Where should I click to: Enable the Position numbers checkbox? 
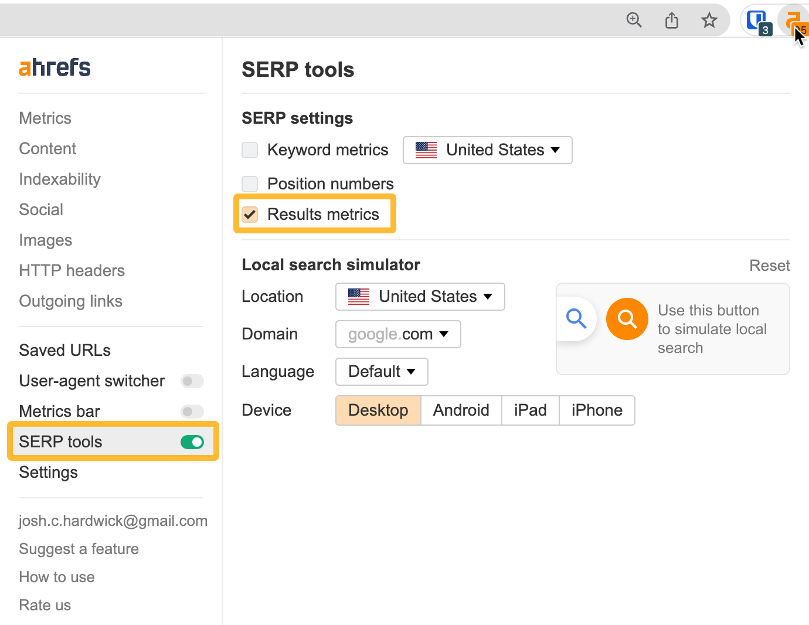click(x=250, y=184)
